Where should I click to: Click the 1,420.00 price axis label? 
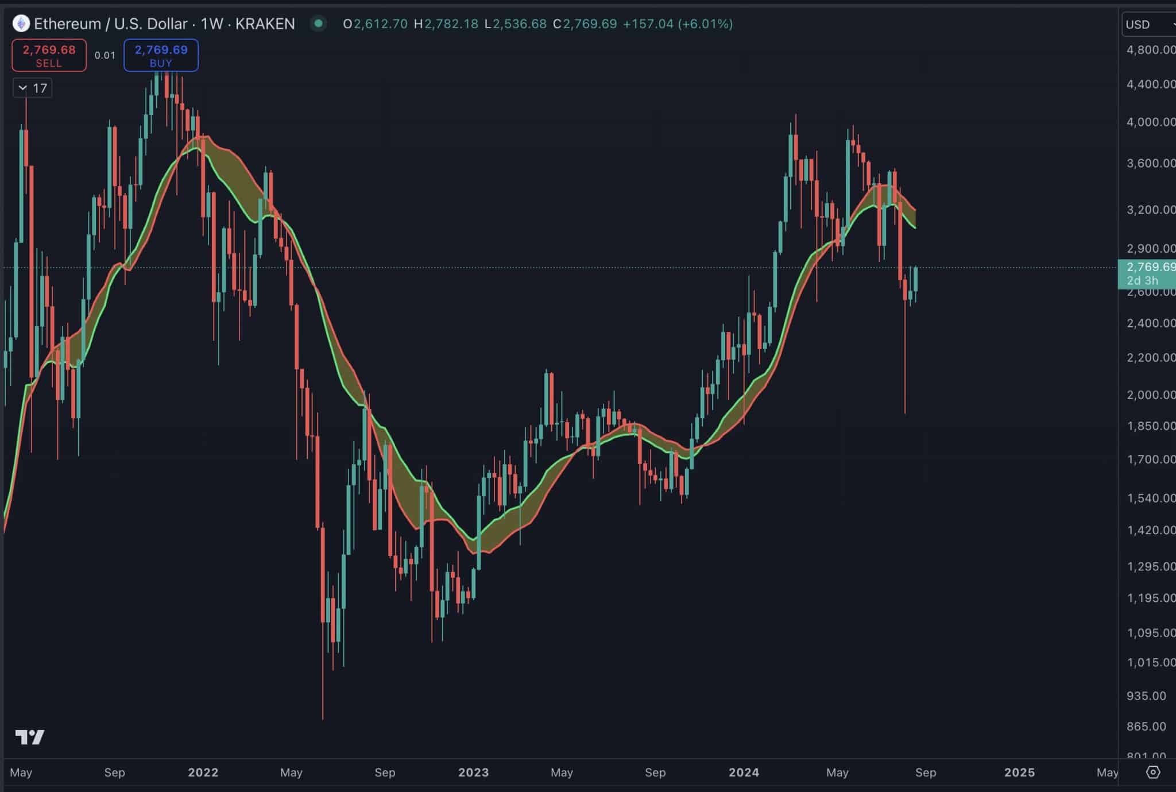click(1151, 530)
